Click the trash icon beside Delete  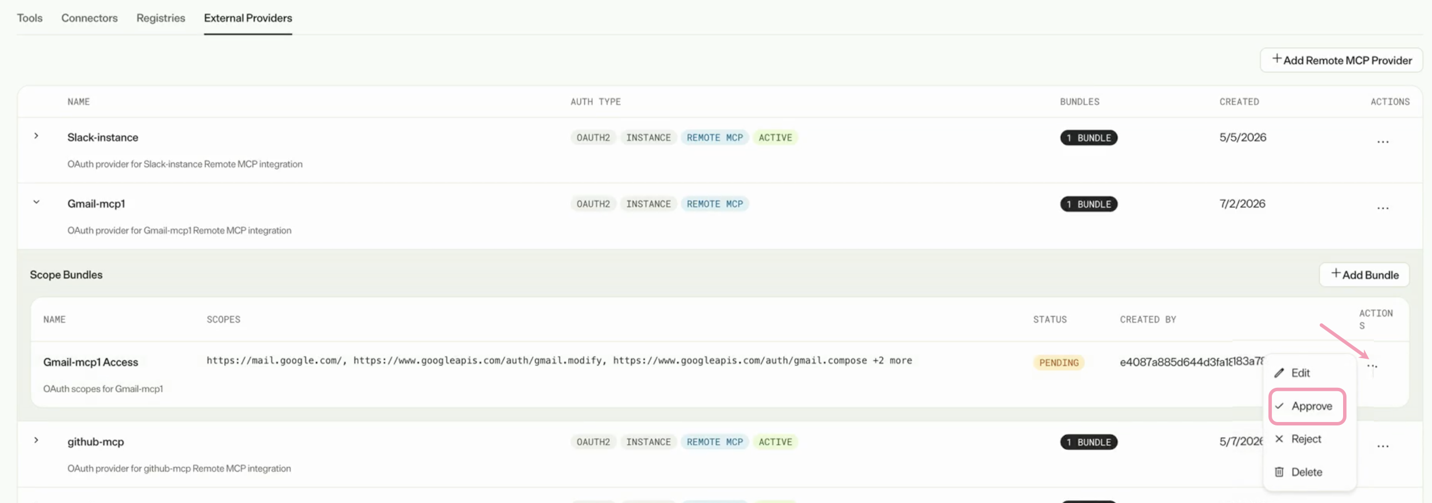[x=1279, y=472]
